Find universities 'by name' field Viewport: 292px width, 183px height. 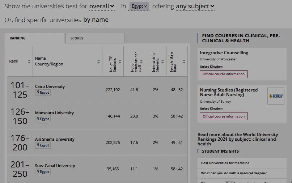96,20
